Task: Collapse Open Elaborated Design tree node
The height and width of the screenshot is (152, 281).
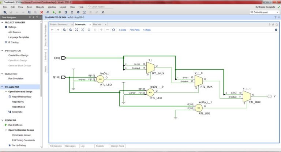Action: click(6, 91)
